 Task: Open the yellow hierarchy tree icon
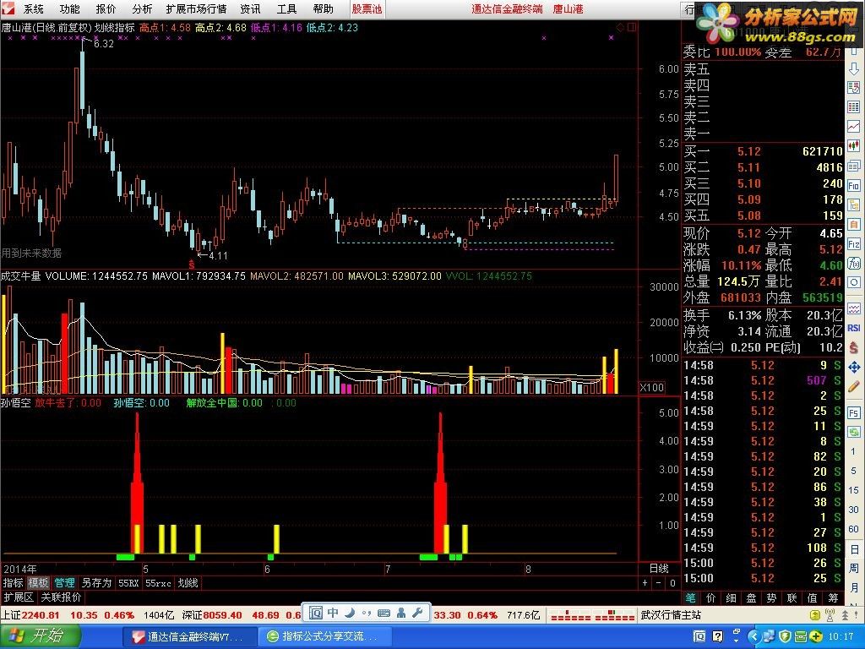point(853,205)
